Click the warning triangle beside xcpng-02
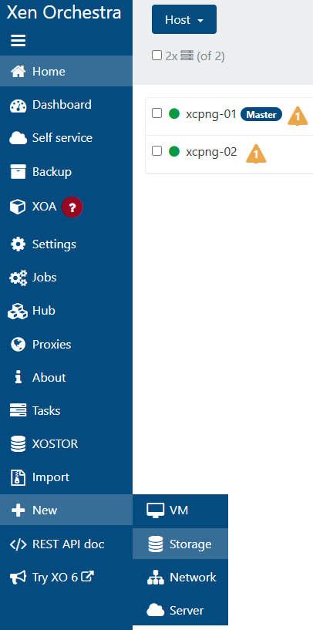The image size is (313, 630). point(256,153)
